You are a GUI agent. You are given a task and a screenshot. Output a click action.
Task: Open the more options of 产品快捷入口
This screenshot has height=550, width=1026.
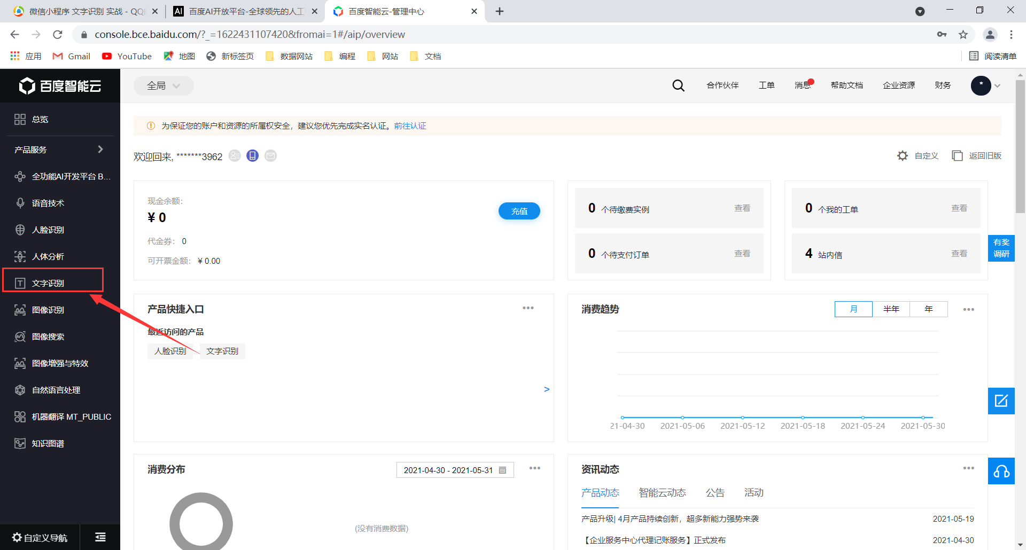tap(528, 308)
